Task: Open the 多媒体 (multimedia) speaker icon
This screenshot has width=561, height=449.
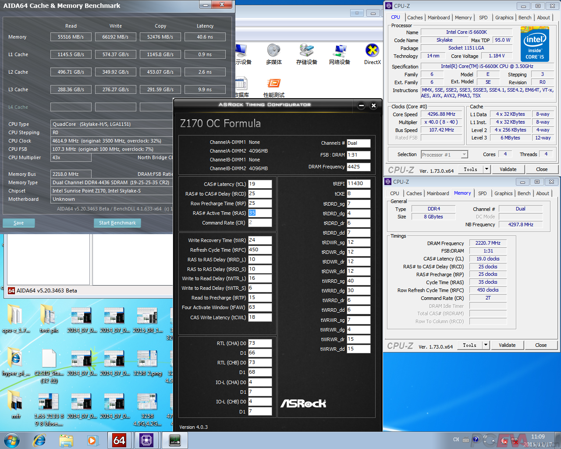Action: point(274,54)
